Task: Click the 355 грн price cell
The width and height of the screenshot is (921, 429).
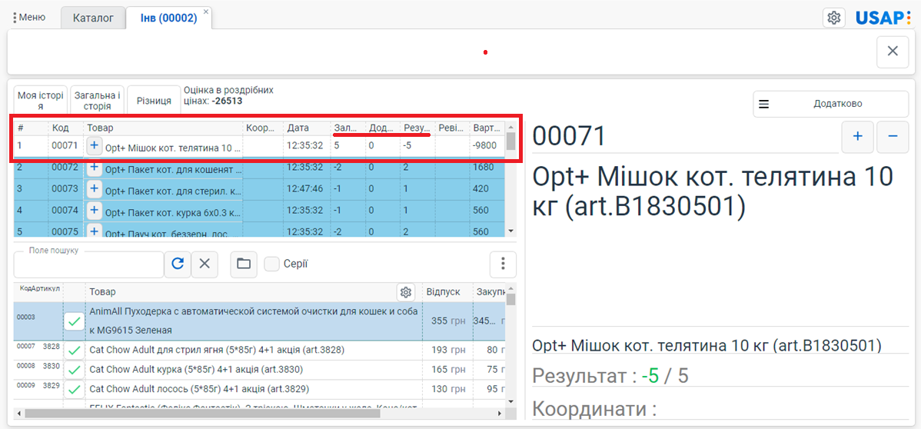Action: [x=447, y=321]
